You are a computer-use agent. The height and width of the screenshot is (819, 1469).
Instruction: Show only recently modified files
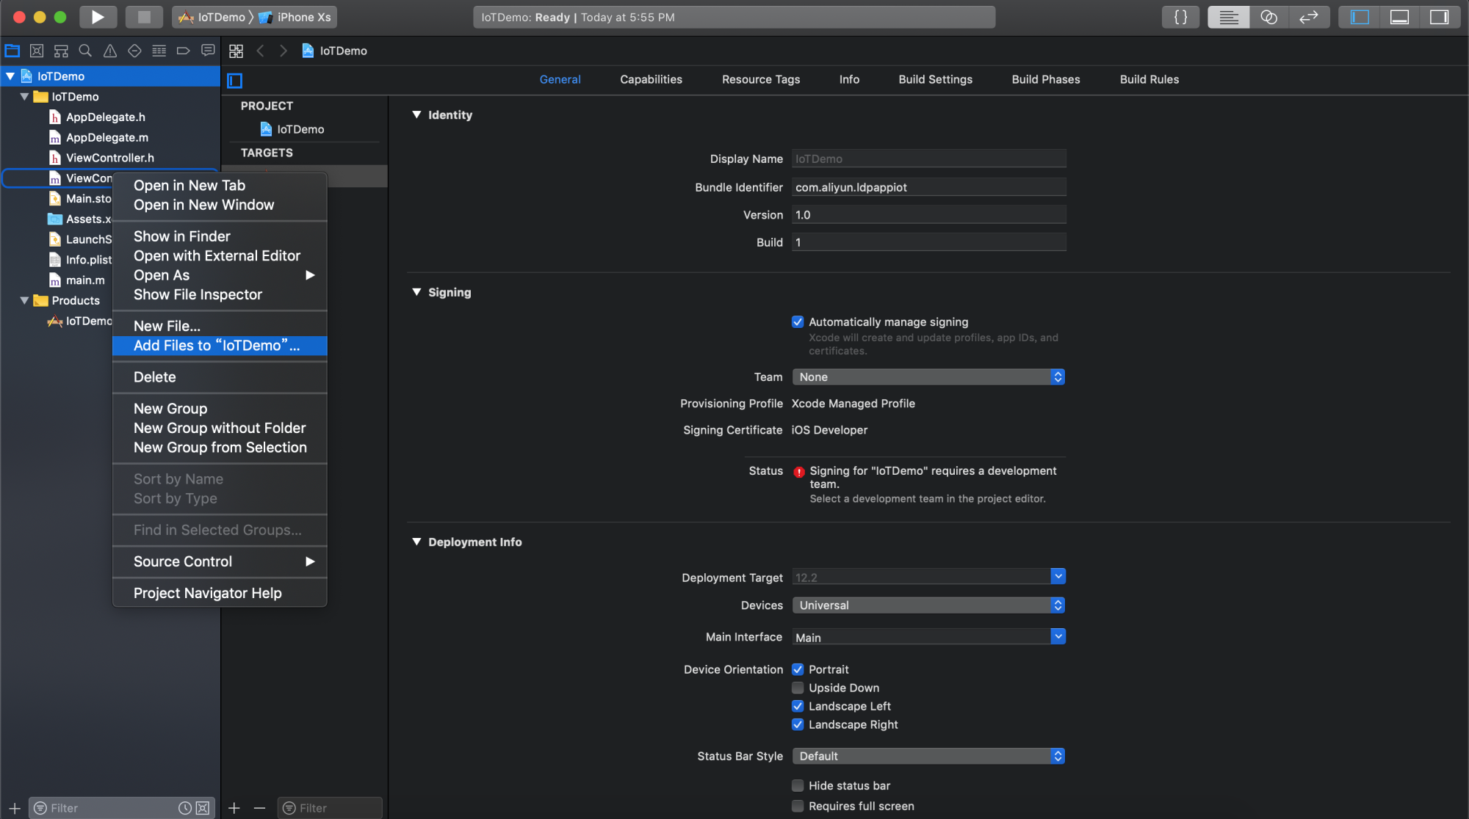(185, 808)
